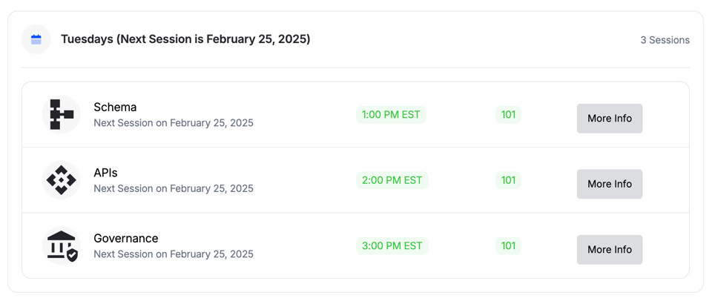The height and width of the screenshot is (301, 712).
Task: Click the 3 Sessions count label
Action: pyautogui.click(x=665, y=40)
